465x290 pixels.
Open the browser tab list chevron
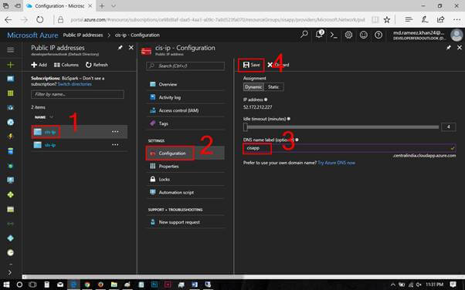click(x=114, y=6)
